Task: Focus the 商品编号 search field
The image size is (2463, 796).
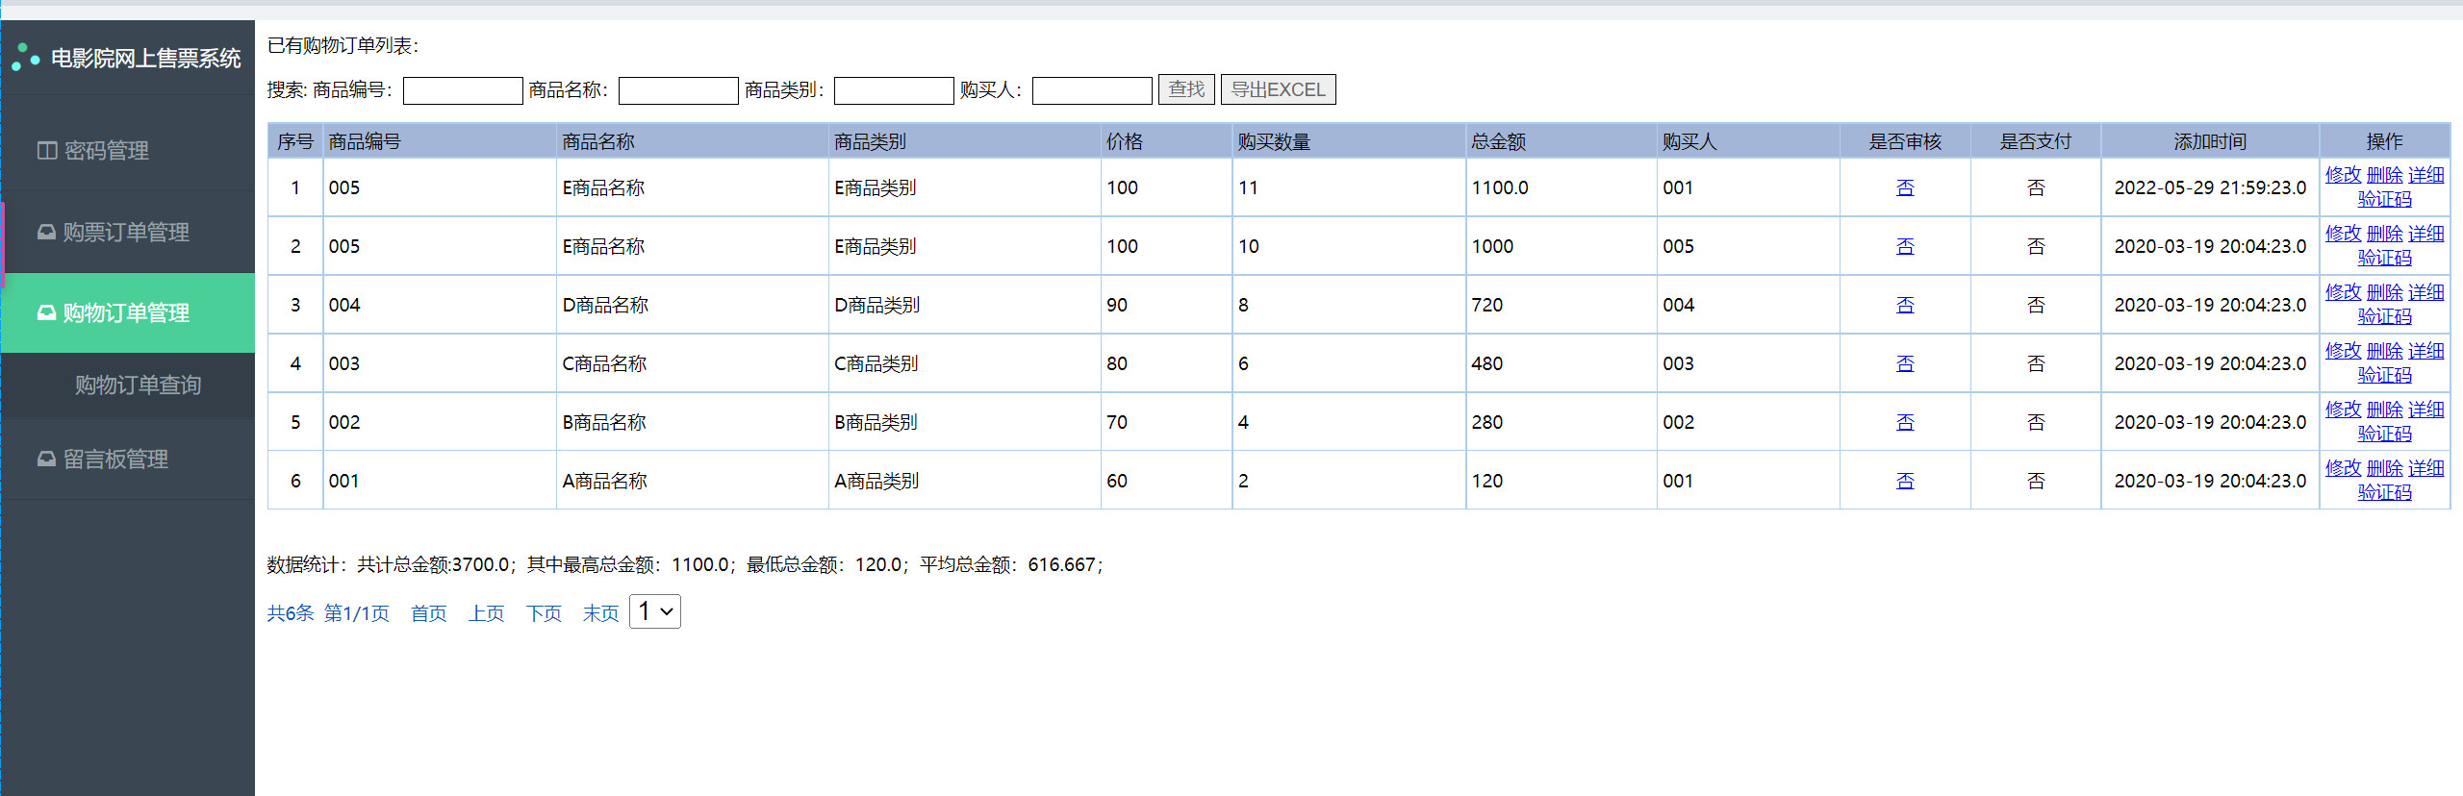Action: pyautogui.click(x=463, y=90)
